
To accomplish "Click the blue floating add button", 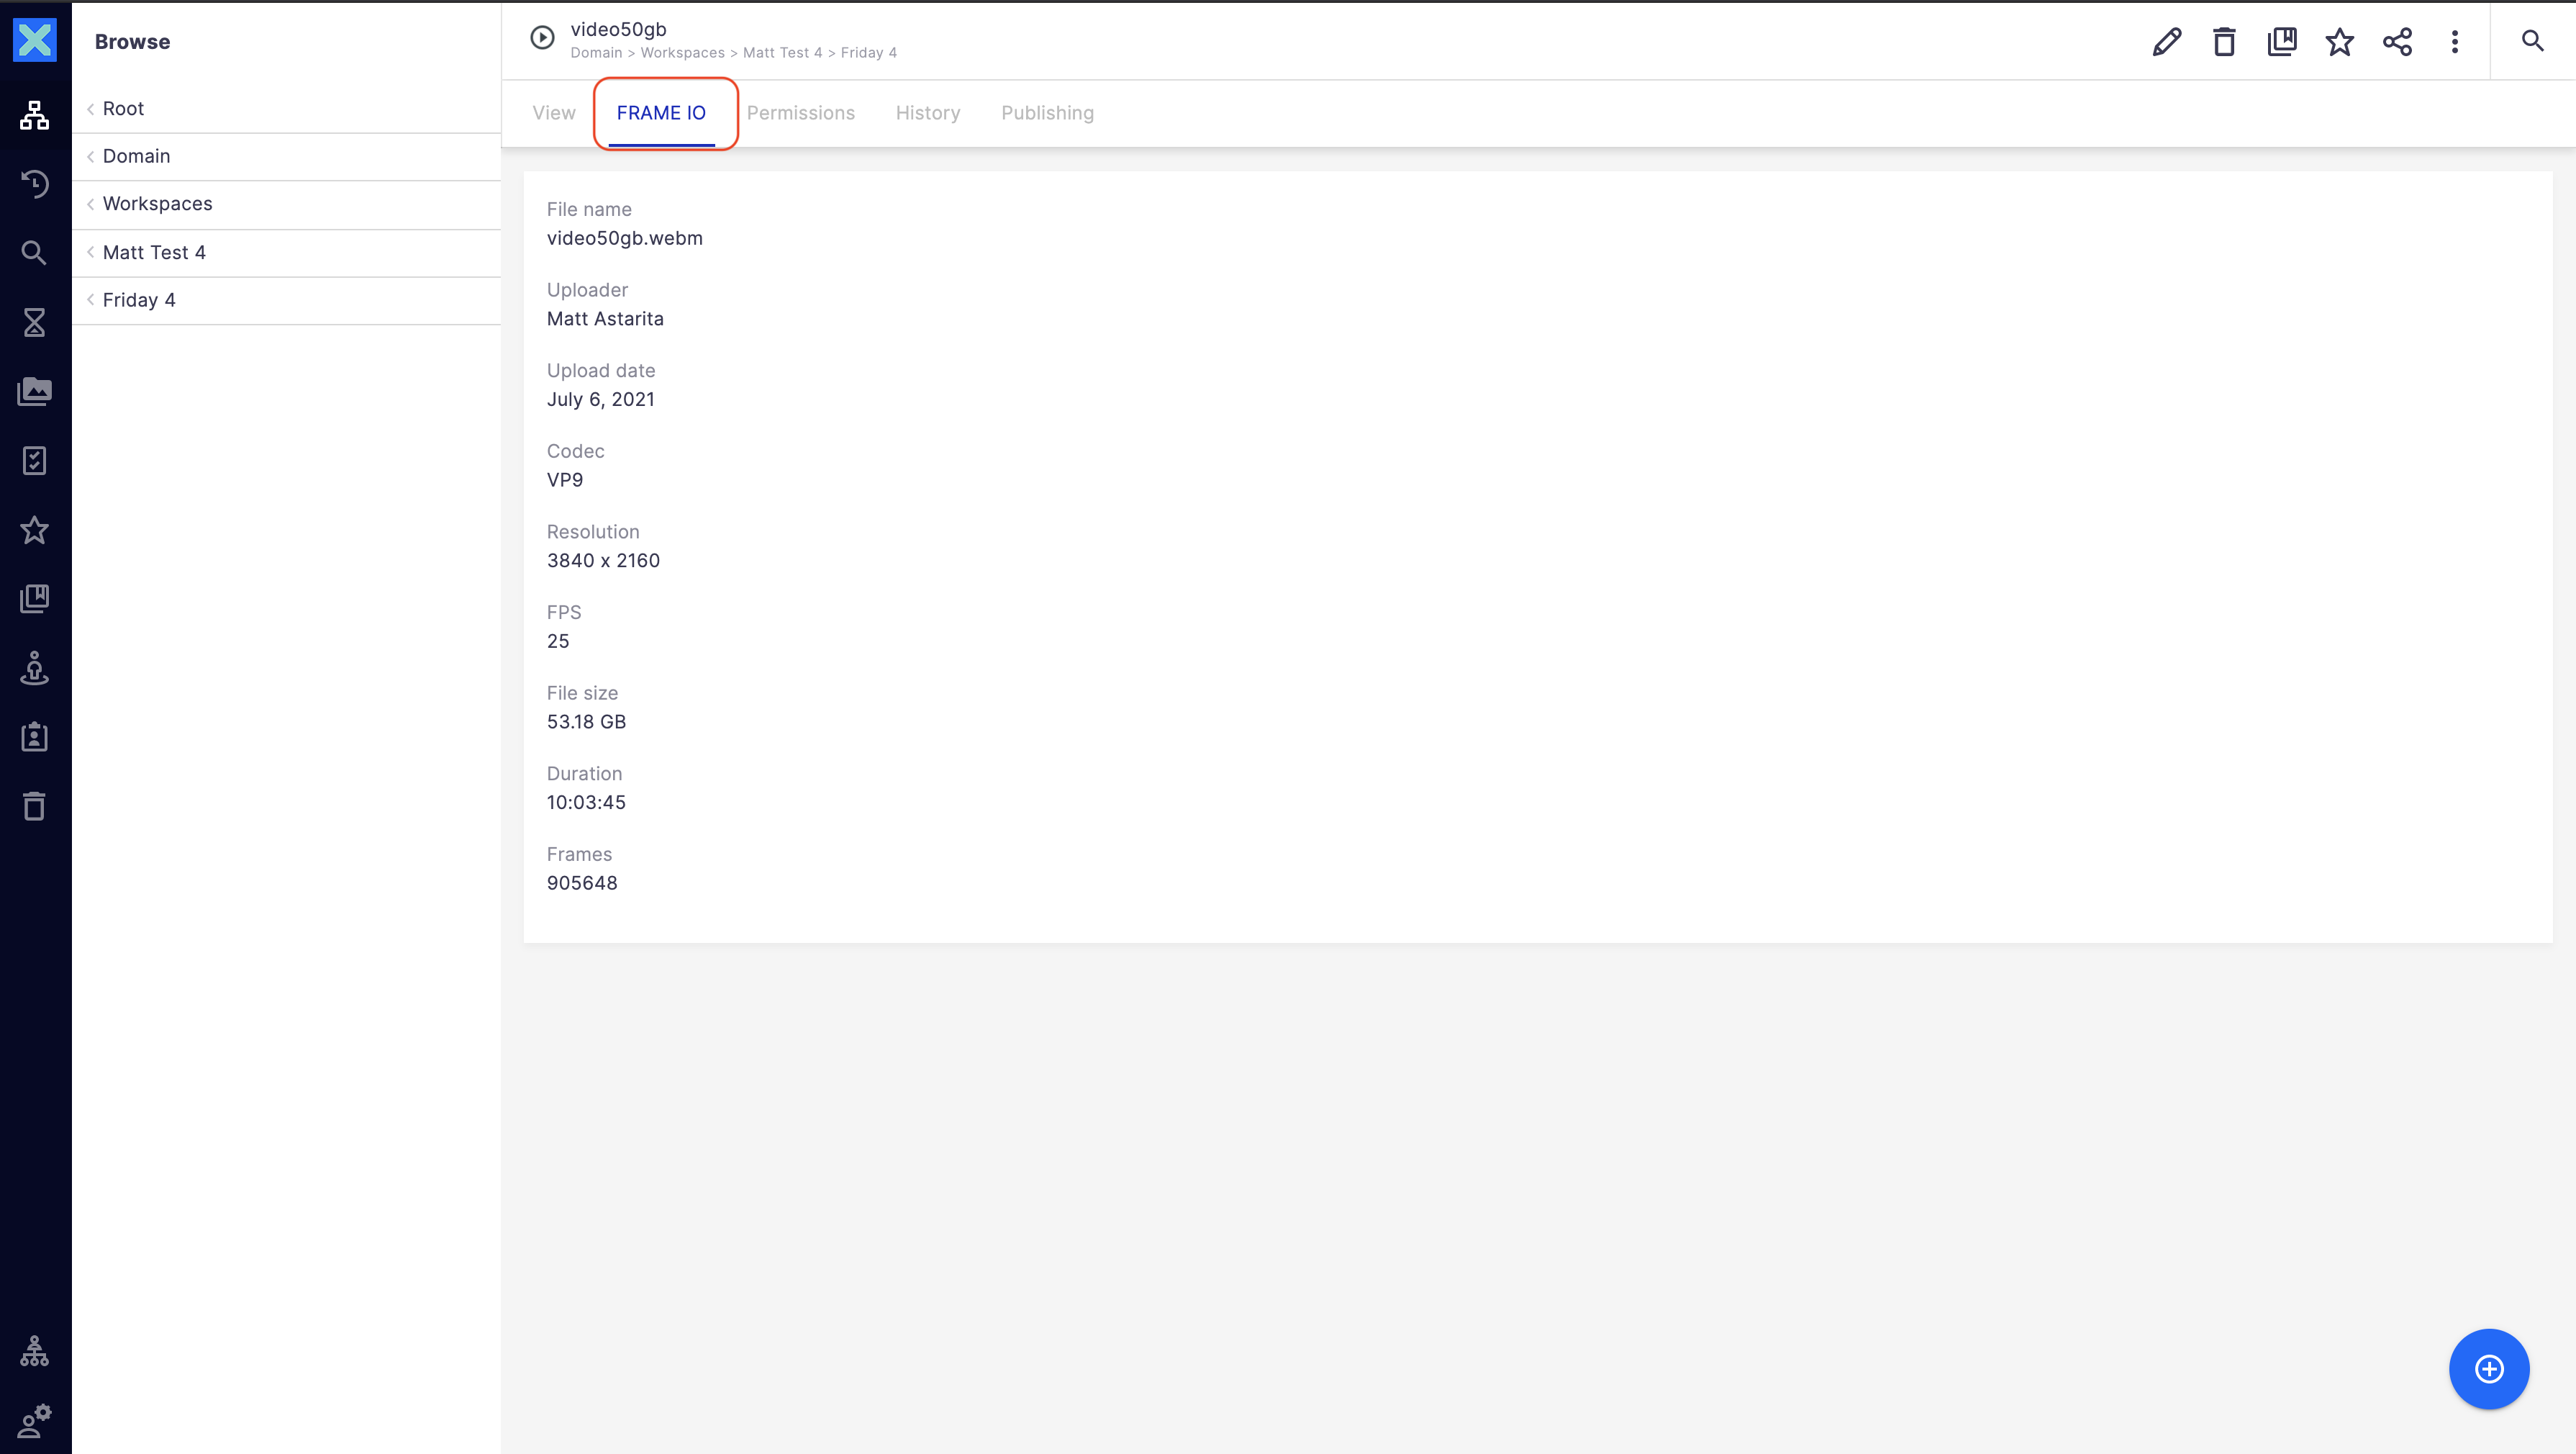I will tap(2489, 1369).
